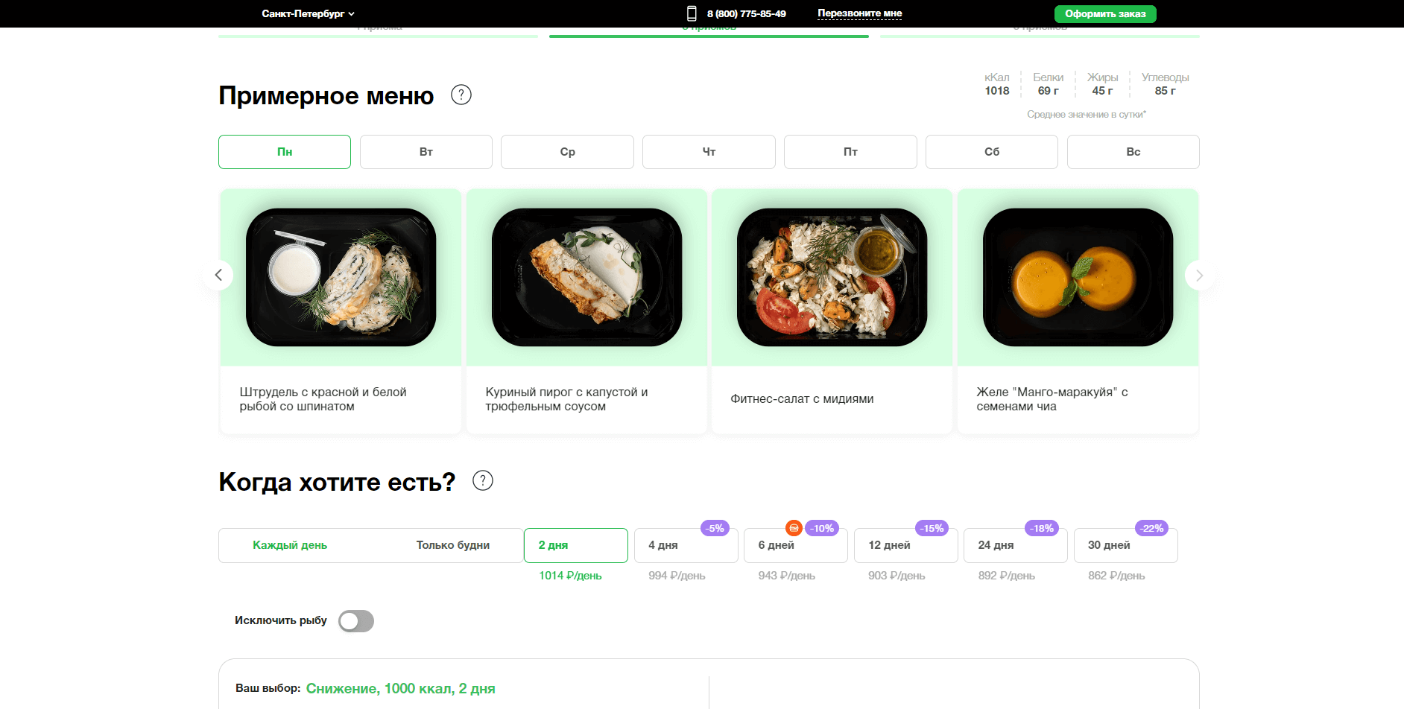
Task: Open the chicken pie dish photo
Action: pos(586,277)
